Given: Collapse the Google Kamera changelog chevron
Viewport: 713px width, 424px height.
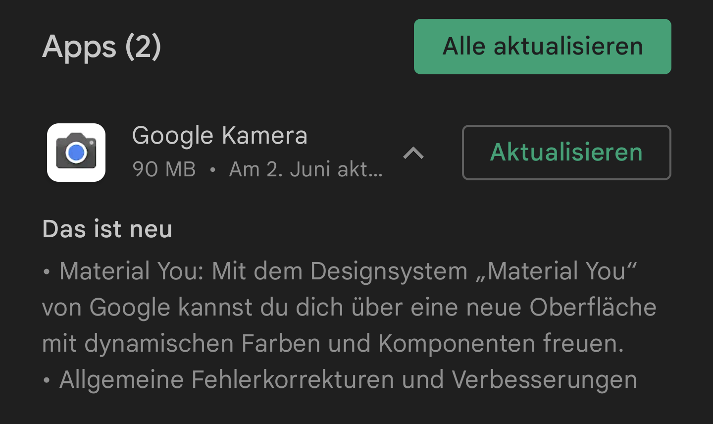Looking at the screenshot, I should 413,153.
